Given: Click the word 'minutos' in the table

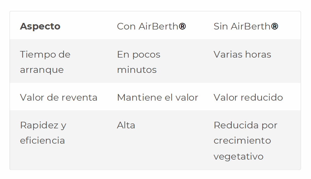Looking at the screenshot, I should tap(137, 70).
